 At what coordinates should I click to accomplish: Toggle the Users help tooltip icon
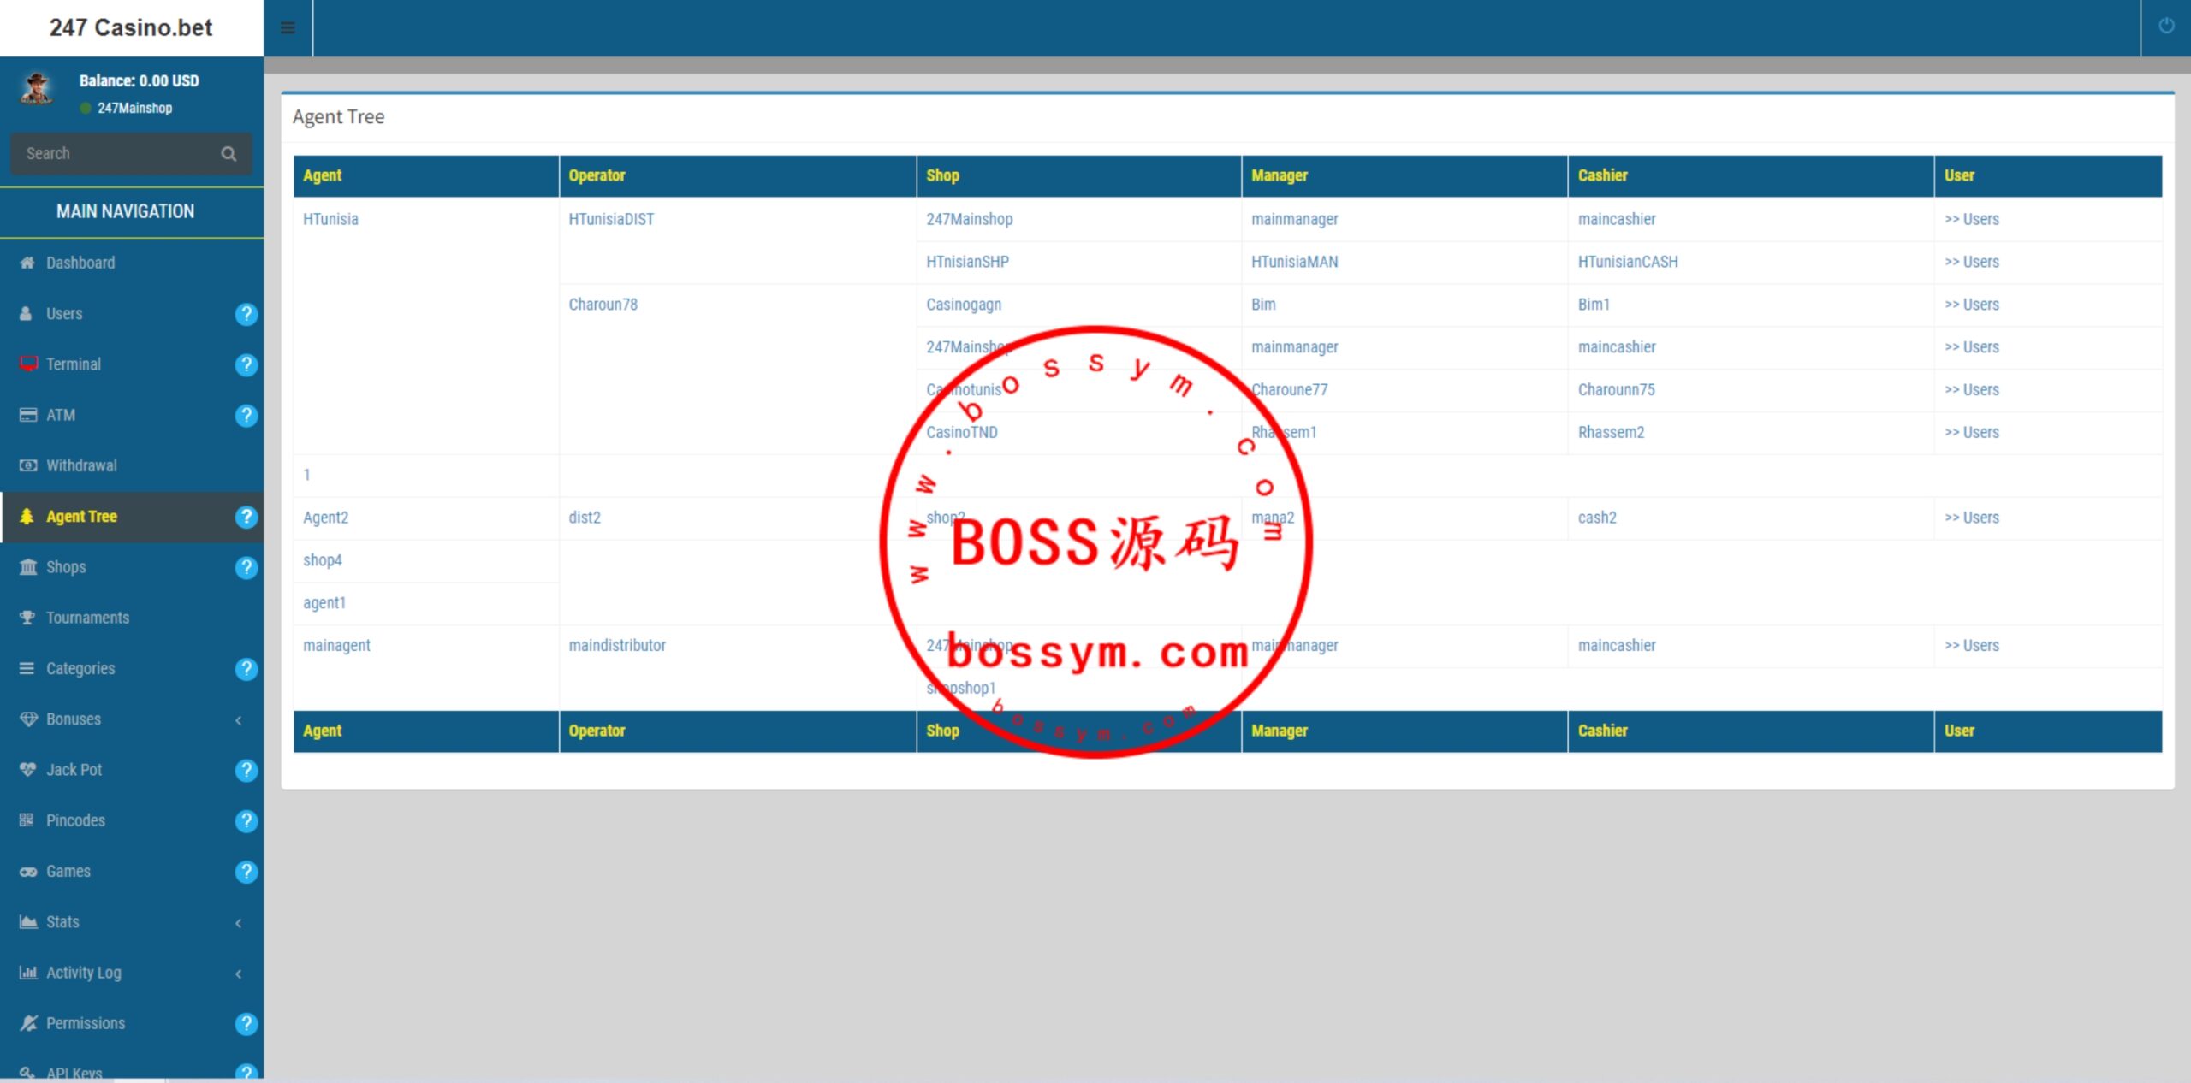pyautogui.click(x=246, y=311)
